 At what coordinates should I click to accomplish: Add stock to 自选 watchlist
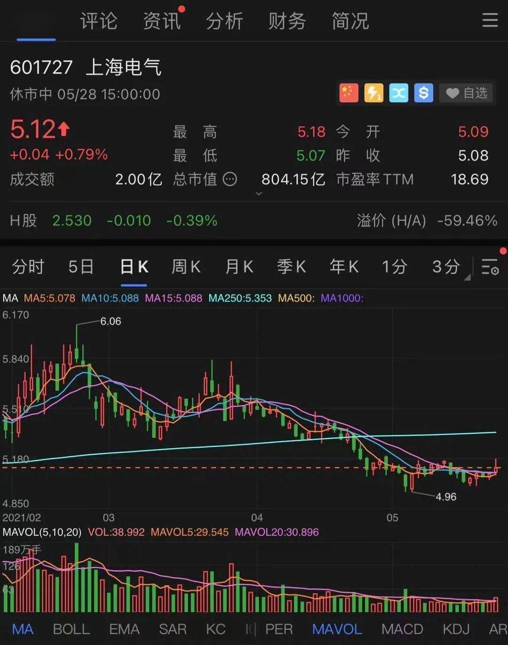pos(467,93)
